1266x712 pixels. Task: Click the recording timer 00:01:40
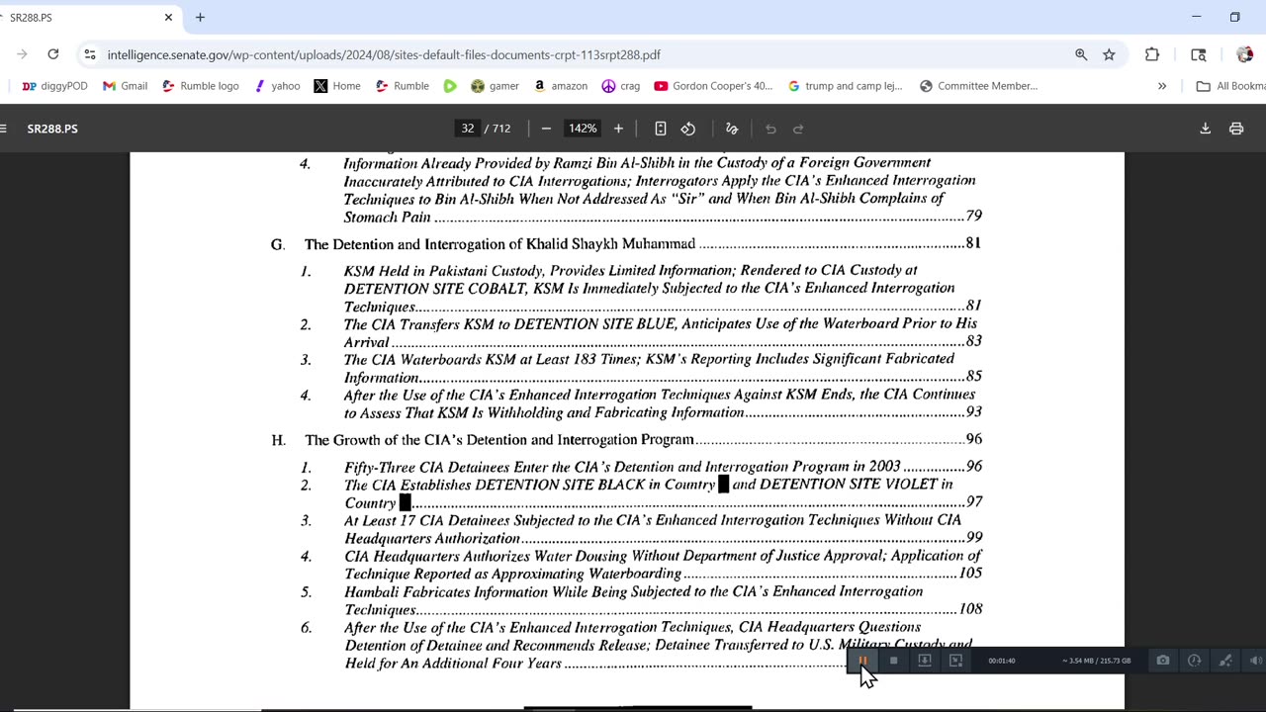click(1001, 661)
